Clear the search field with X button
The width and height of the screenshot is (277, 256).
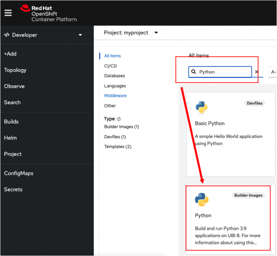click(257, 72)
